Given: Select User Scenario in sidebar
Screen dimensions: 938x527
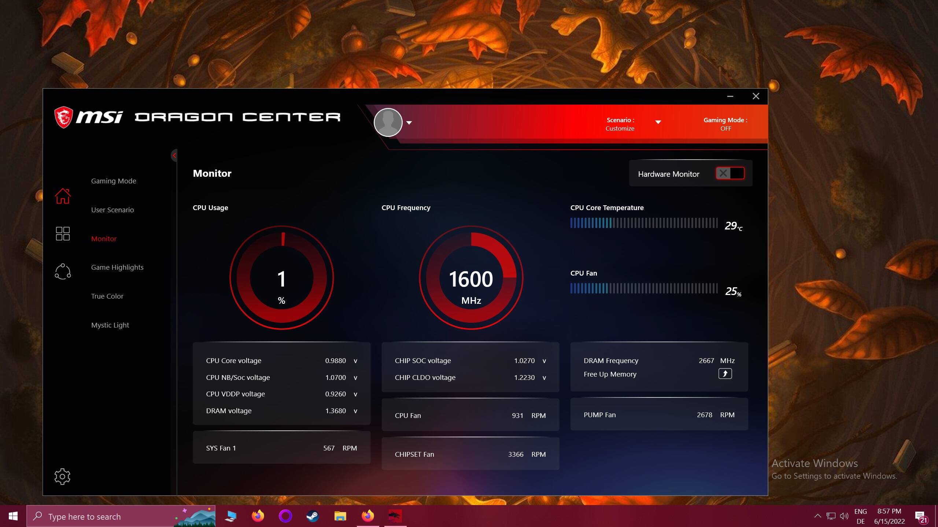Looking at the screenshot, I should [112, 210].
